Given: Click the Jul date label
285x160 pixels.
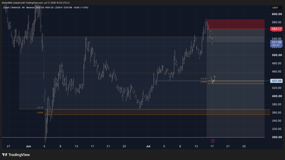Looking at the screenshot, I should 148,146.
